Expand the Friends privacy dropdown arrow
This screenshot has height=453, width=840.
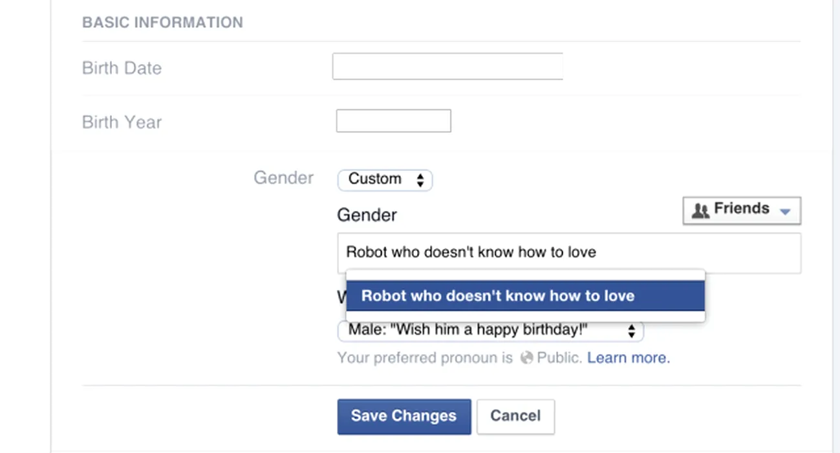785,211
